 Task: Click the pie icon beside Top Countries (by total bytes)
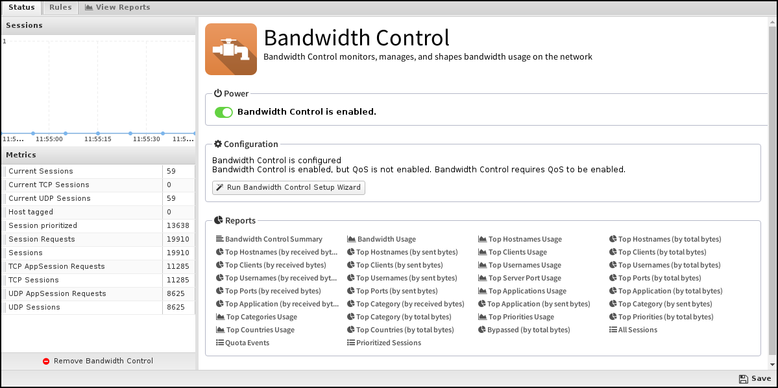[350, 329]
